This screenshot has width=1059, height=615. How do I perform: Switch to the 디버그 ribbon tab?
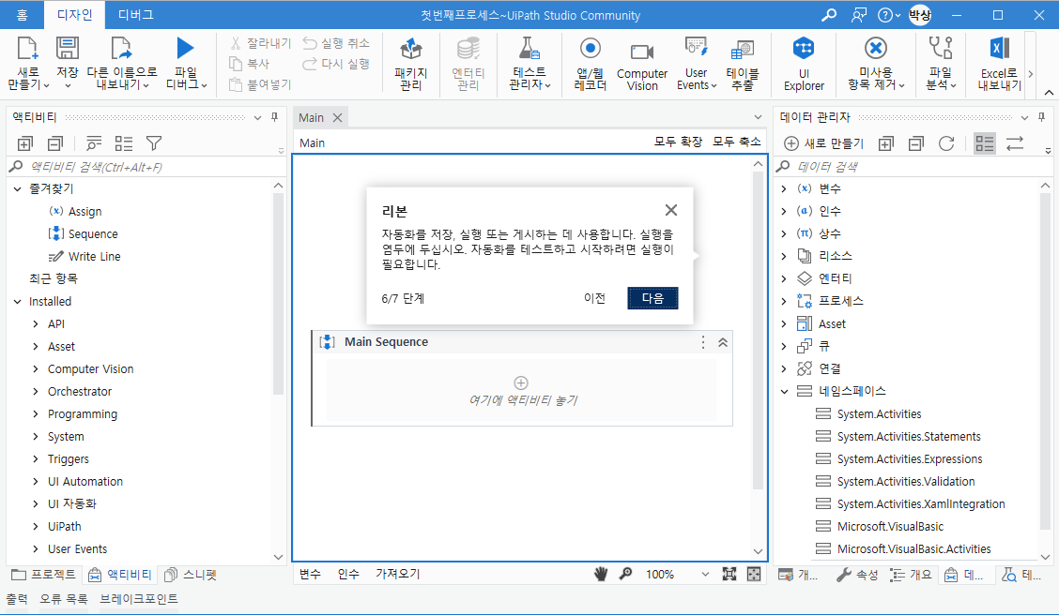[136, 14]
